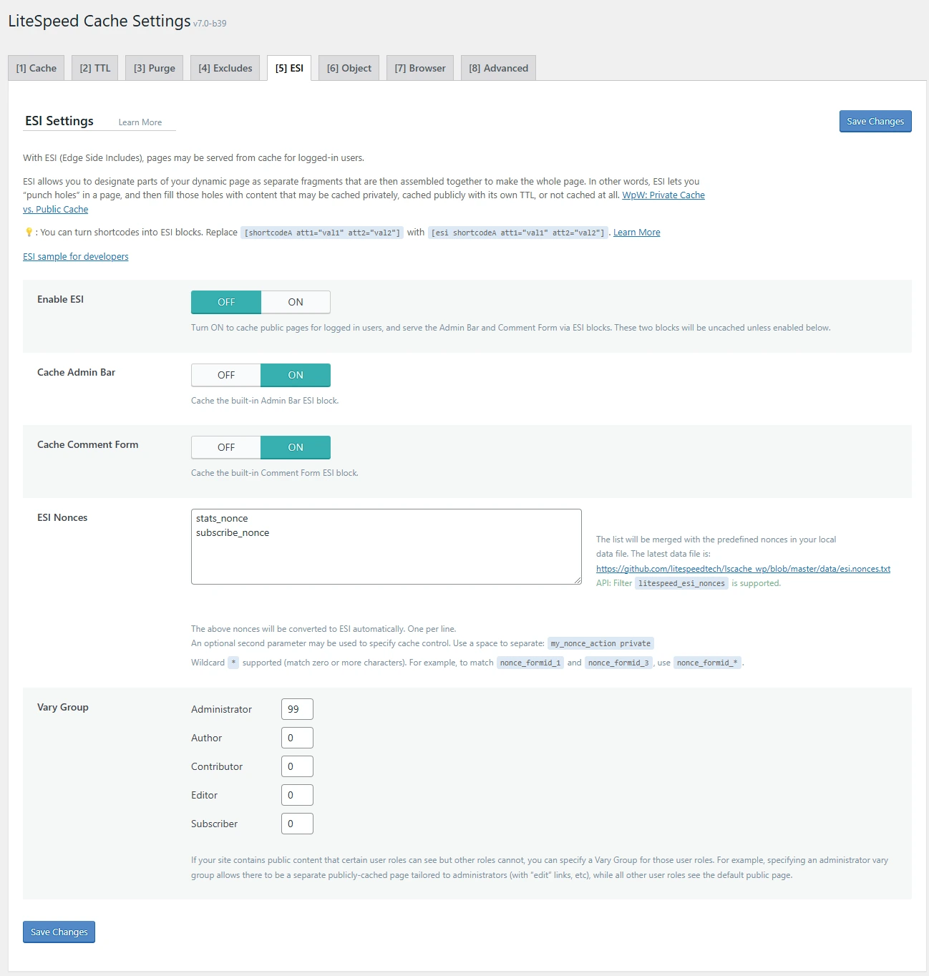The image size is (929, 976).
Task: Click the nonce_formid_1 example code
Action: pos(530,663)
